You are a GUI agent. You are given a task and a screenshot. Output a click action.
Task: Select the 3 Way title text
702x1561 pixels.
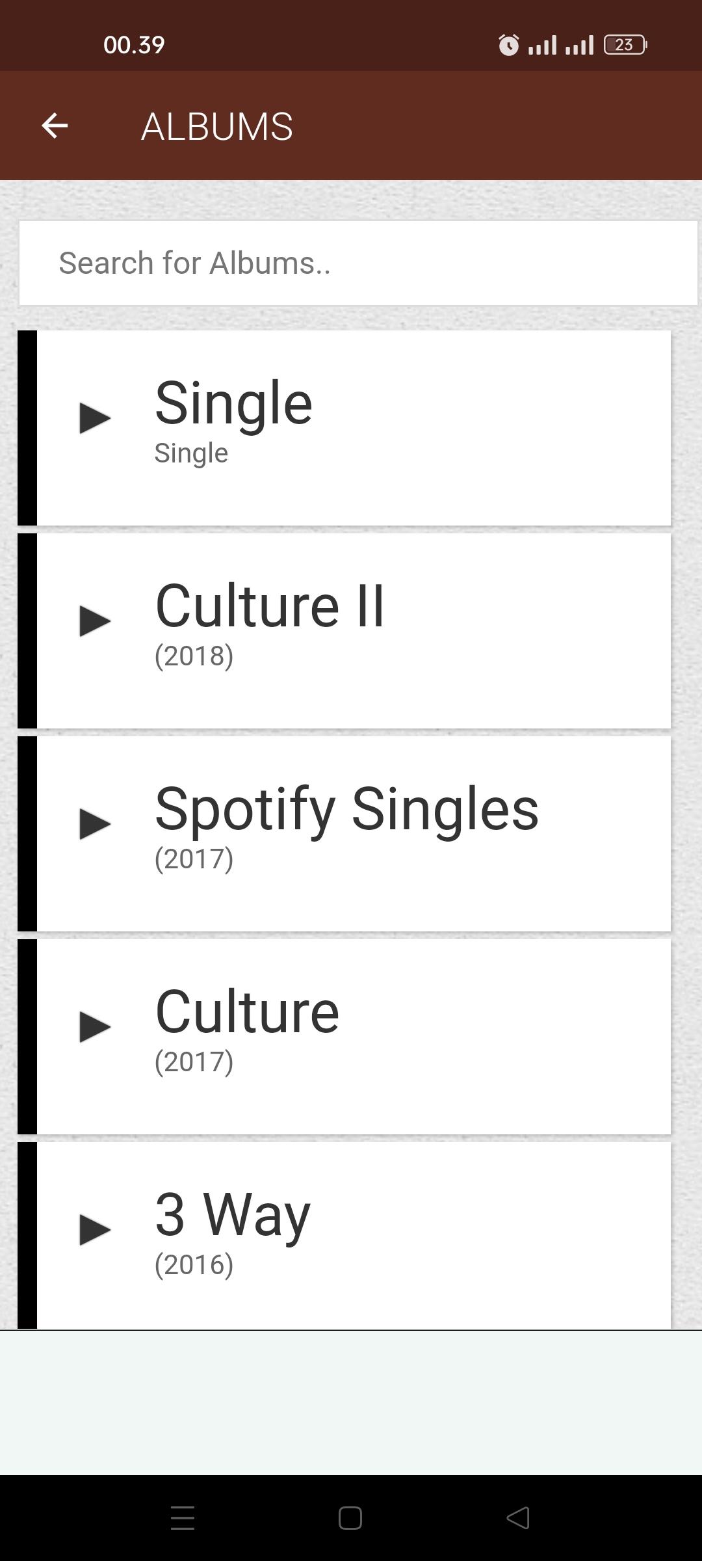[x=233, y=1216]
